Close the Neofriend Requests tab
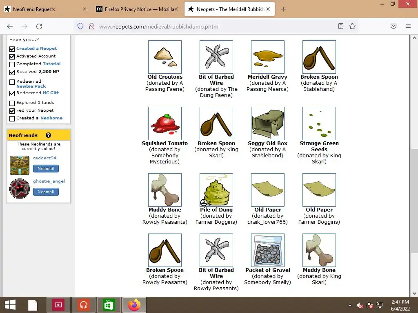 (84, 9)
